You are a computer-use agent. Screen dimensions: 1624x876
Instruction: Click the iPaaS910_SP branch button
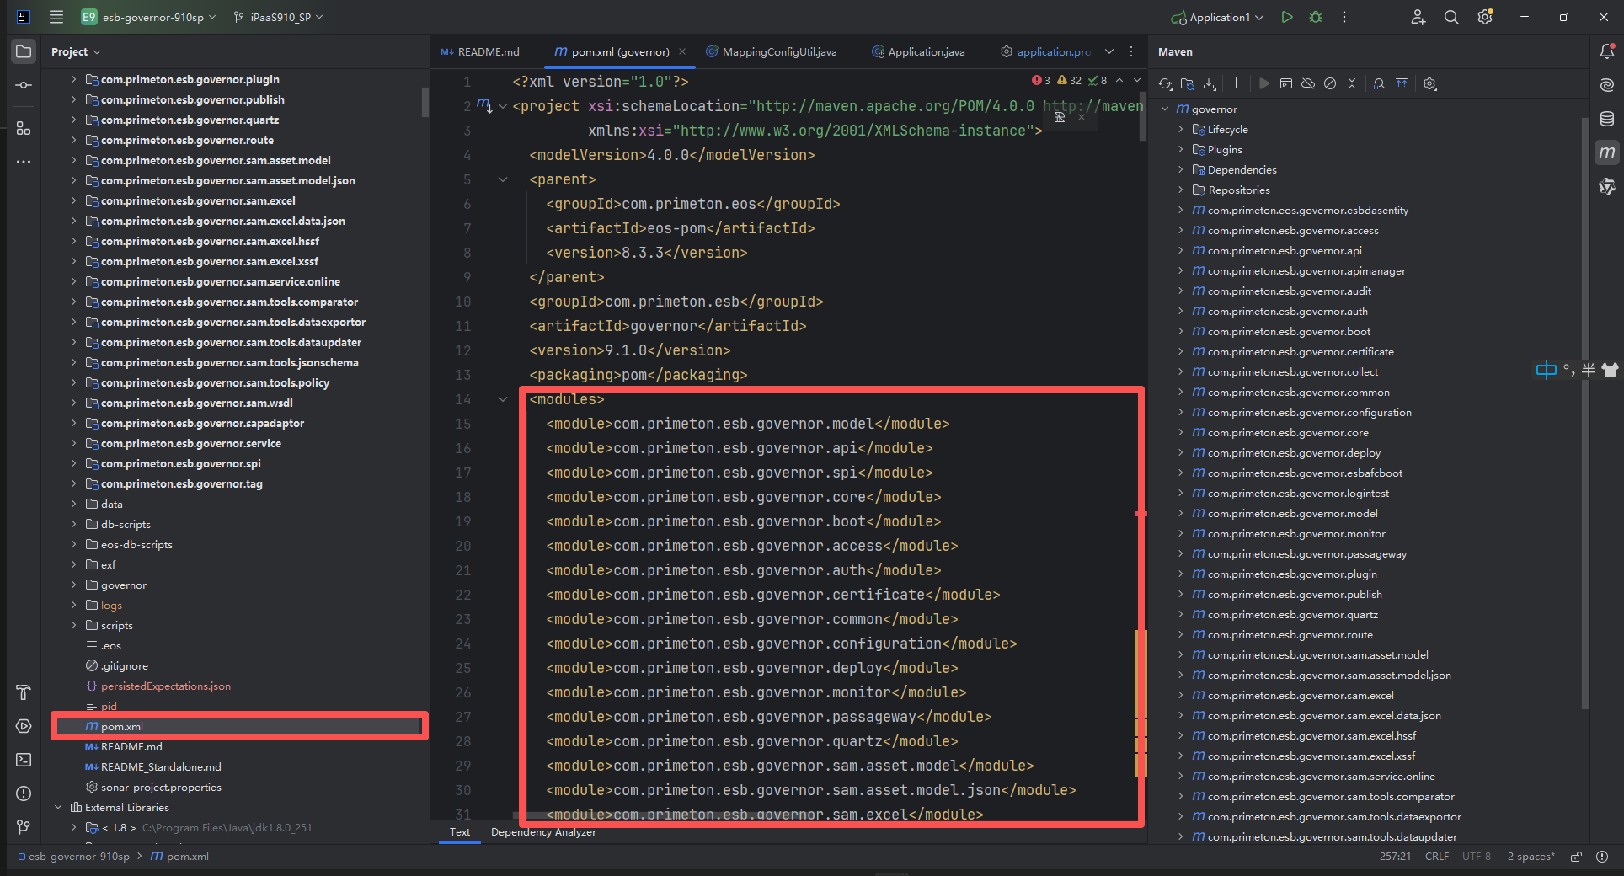pos(279,17)
